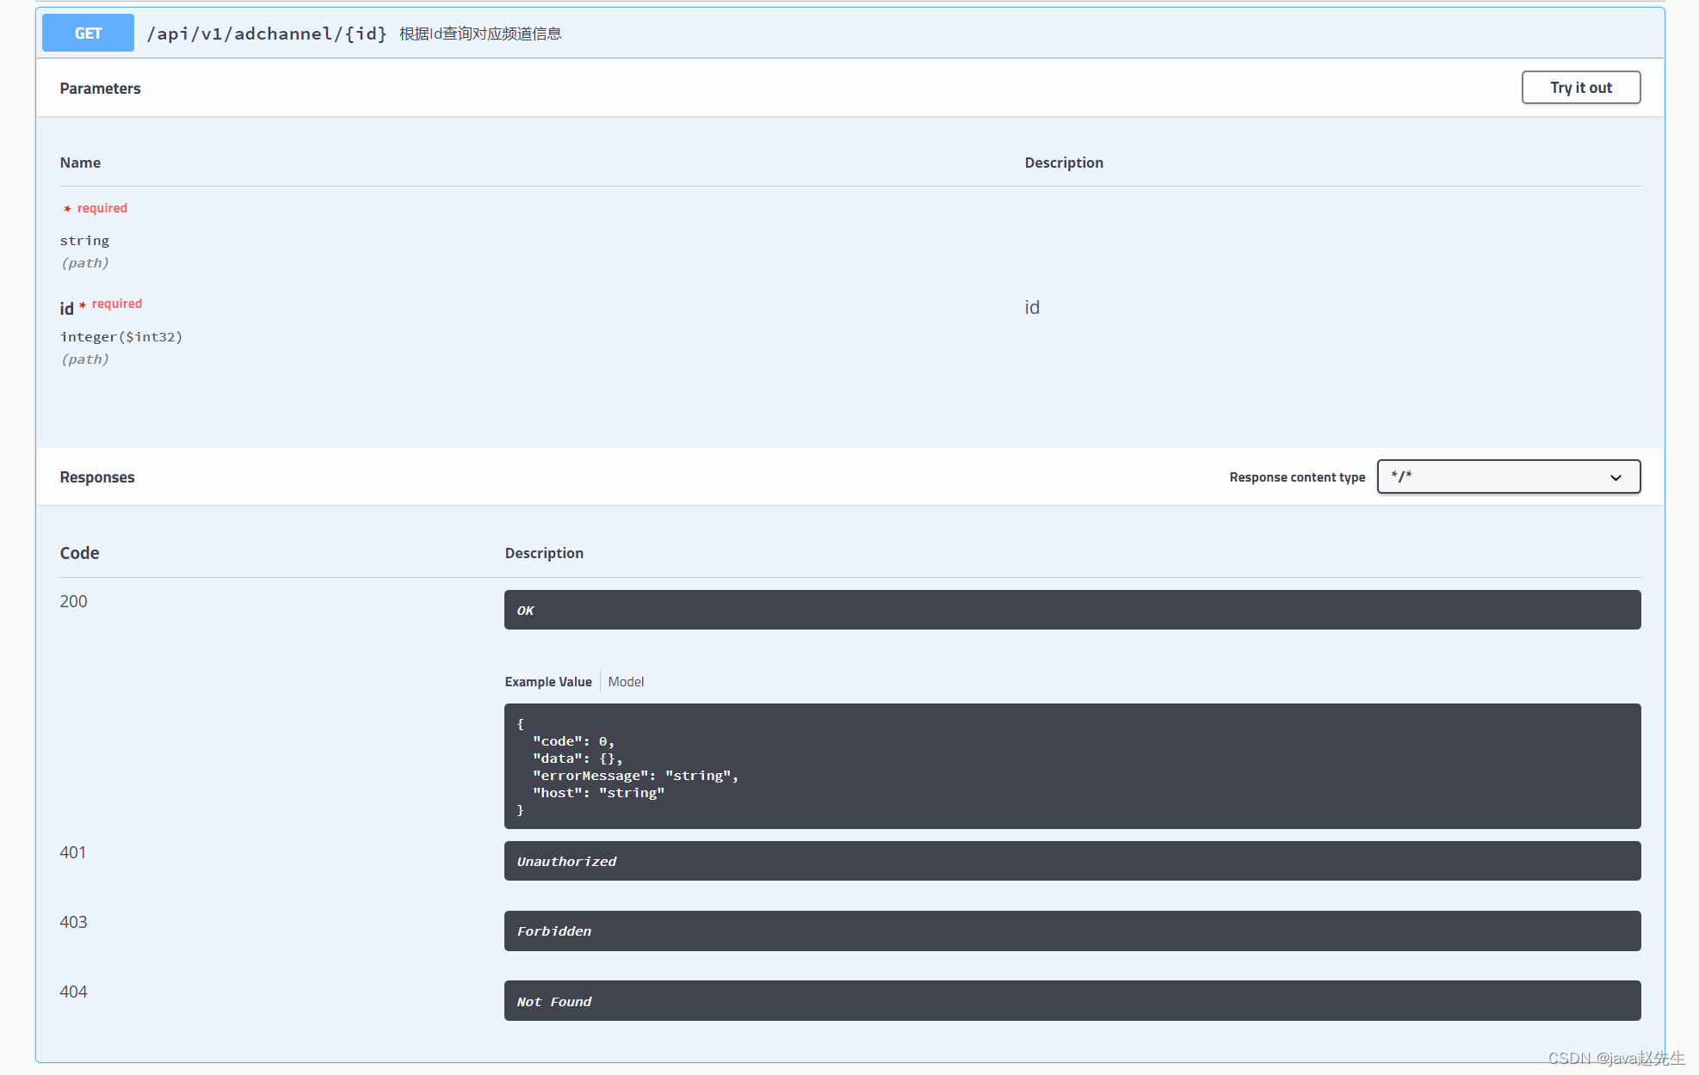Click the Responses section heading
This screenshot has height=1075, width=1699.
point(96,476)
